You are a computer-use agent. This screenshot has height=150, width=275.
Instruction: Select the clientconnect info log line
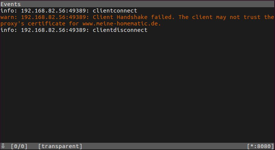coord(69,11)
